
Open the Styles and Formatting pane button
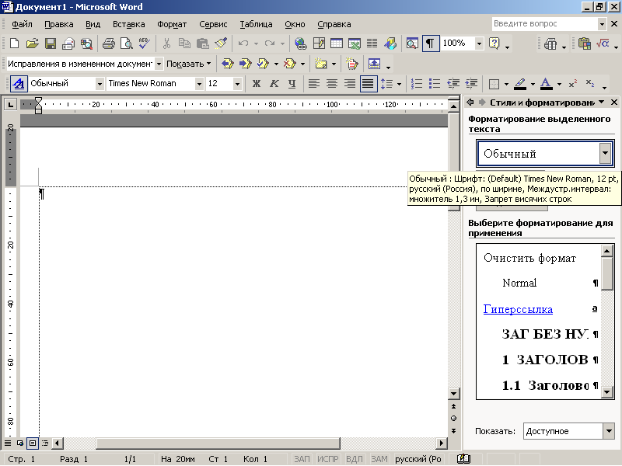19,84
